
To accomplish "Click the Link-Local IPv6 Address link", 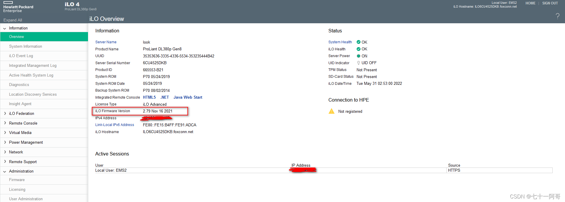I will [114, 125].
